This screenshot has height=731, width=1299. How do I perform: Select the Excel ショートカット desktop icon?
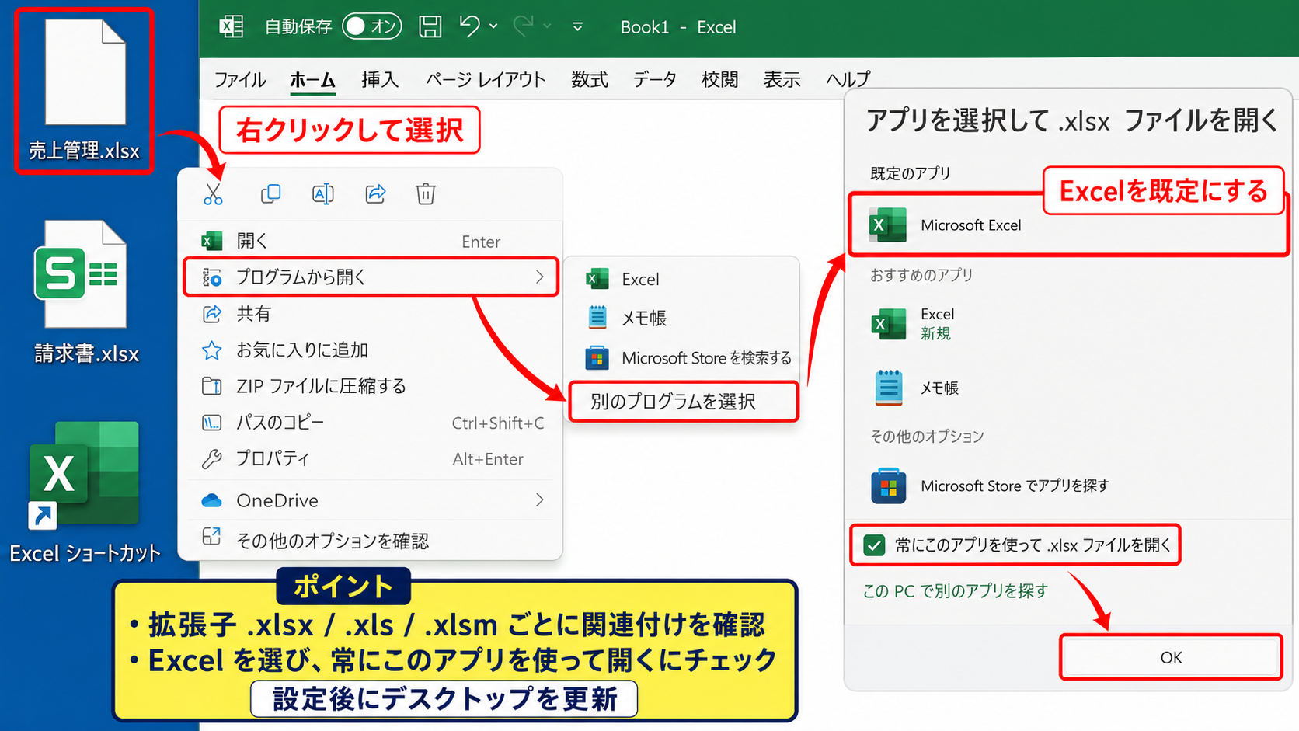85,492
